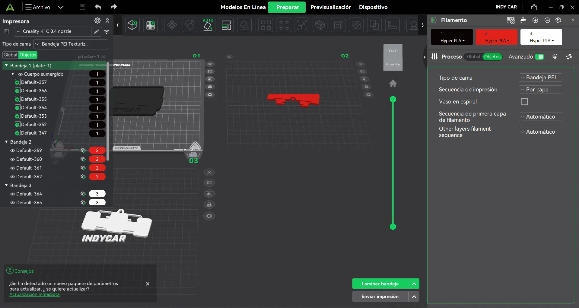Hide the Default-364 object
Screen dimensions: 579x308
pos(13,194)
